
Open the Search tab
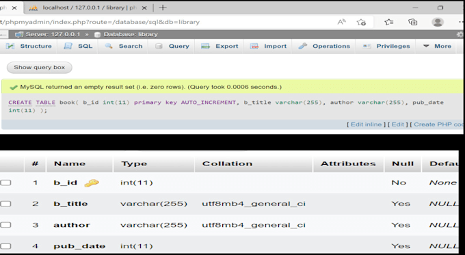[124, 46]
